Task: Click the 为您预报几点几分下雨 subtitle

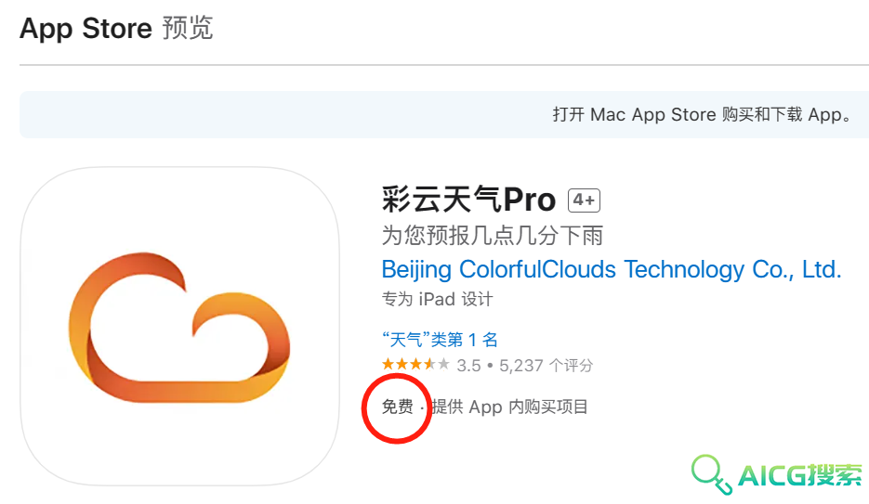Action: click(x=493, y=235)
